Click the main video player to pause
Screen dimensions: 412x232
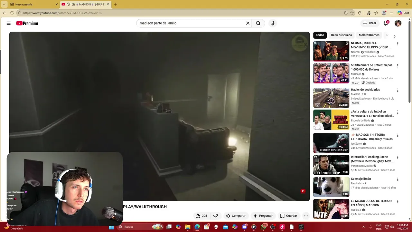pos(159,116)
